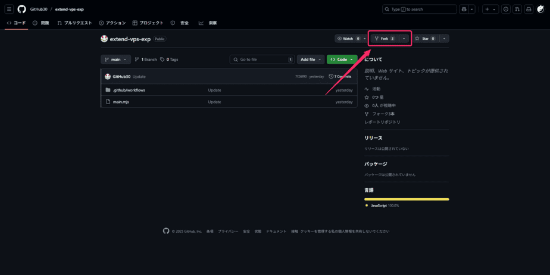This screenshot has height=275, width=550.
Task: Switch to the 問題 tab
Action: click(40, 23)
